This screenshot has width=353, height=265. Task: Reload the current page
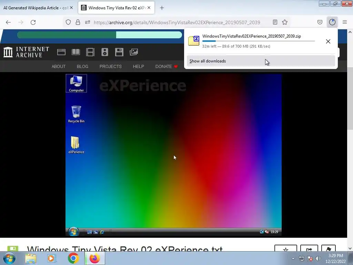pyautogui.click(x=33, y=22)
